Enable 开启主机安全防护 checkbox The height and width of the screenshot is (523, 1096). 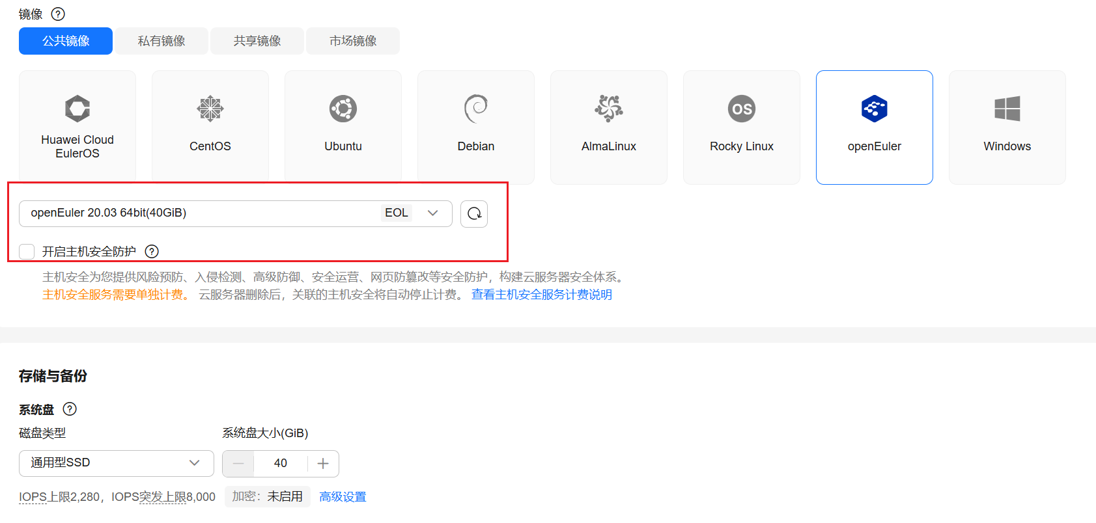coord(27,252)
